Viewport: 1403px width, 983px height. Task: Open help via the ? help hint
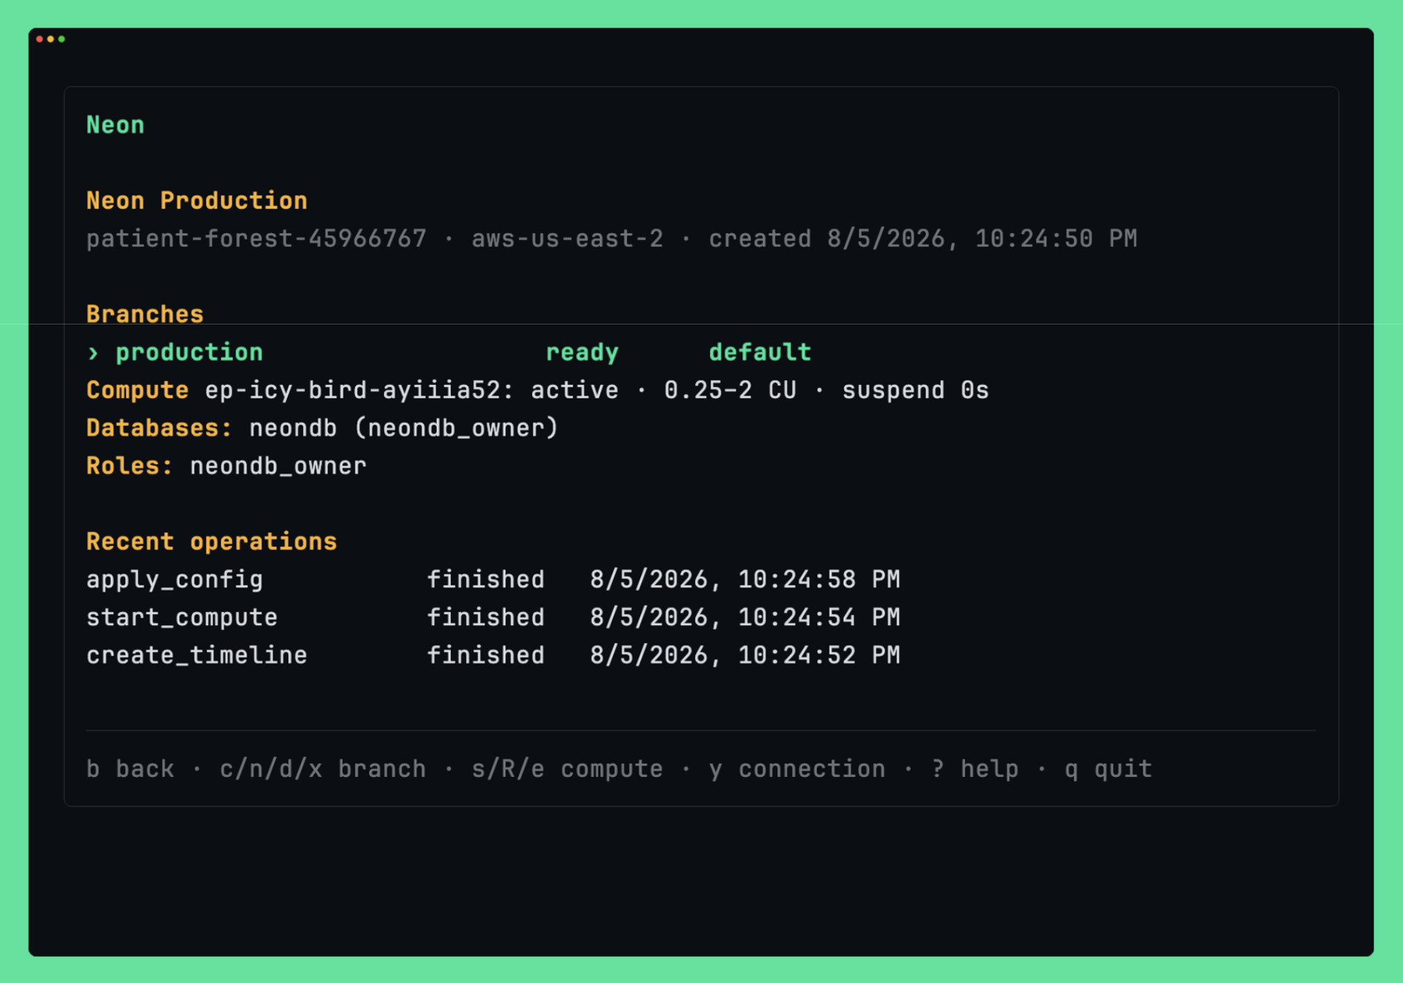click(x=975, y=769)
